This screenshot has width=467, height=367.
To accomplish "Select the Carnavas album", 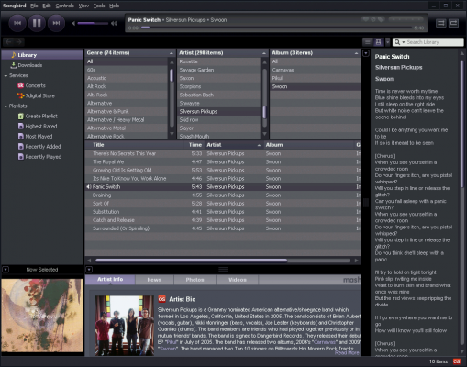I will tap(316, 70).
